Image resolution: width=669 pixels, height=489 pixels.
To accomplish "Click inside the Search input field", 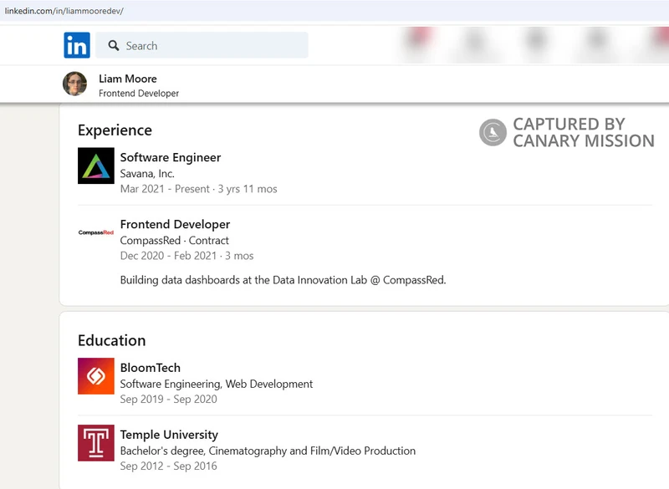I will coord(209,46).
